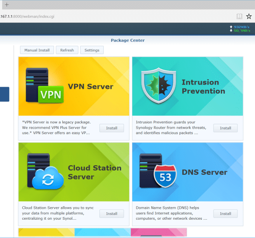Viewport: 255px width, 238px height.
Task: Click the VPN server icon graphic
Action: click(x=44, y=86)
